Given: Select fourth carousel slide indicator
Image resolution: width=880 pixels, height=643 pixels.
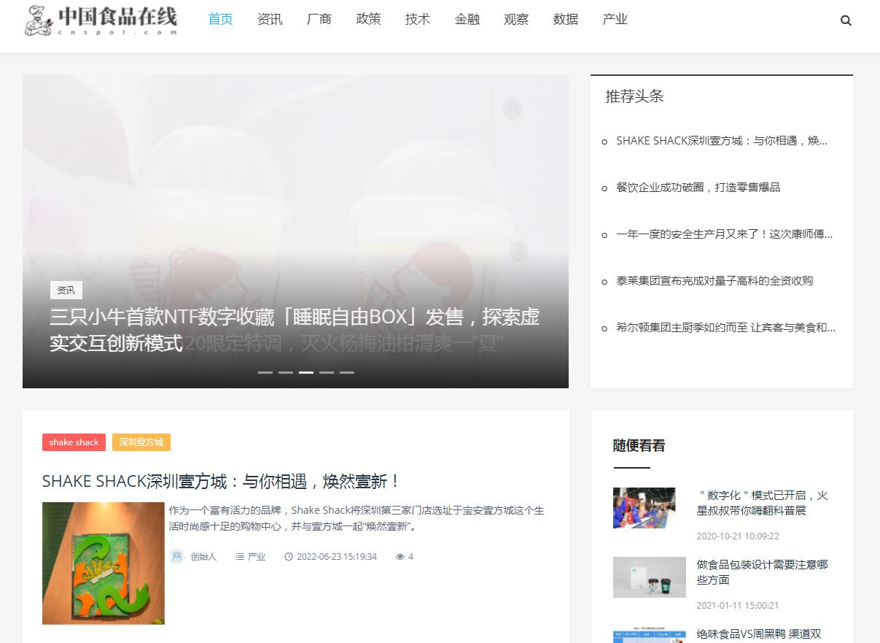Looking at the screenshot, I should click(x=327, y=372).
